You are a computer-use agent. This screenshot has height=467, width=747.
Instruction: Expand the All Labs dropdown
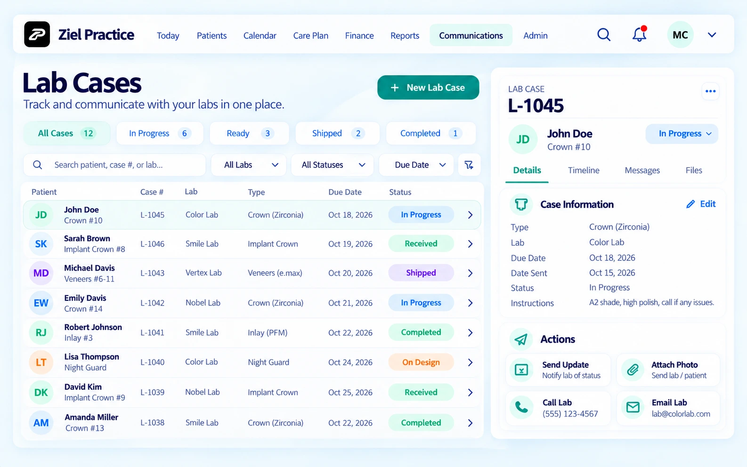(249, 165)
